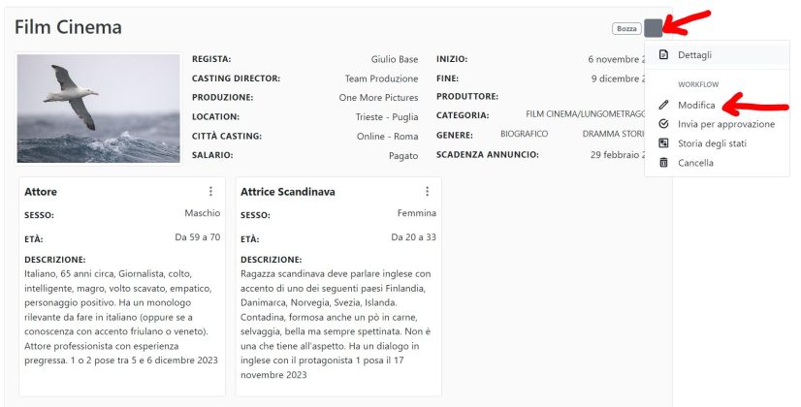Click the Film Cinema page title
This screenshot has height=407, width=801.
pyautogui.click(x=68, y=27)
